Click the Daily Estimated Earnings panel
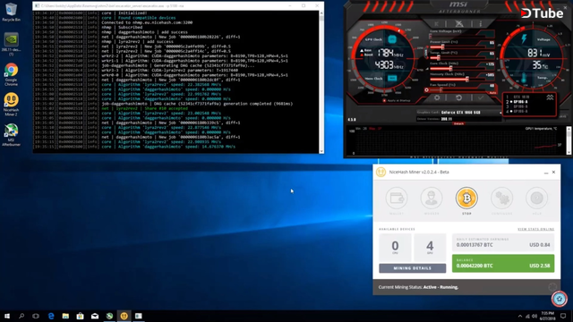 pos(503,242)
